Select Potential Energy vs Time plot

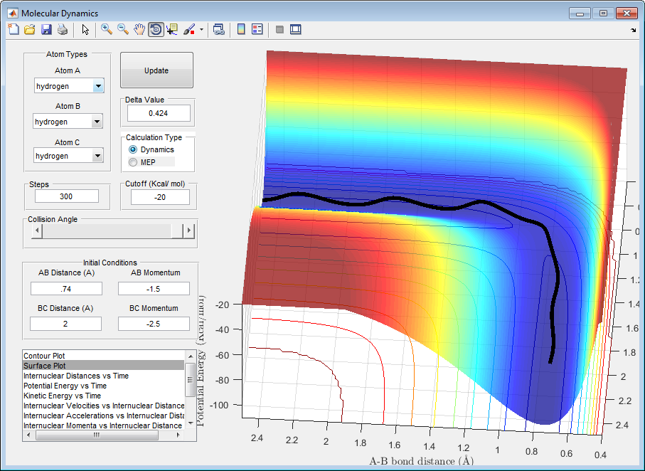[65, 386]
